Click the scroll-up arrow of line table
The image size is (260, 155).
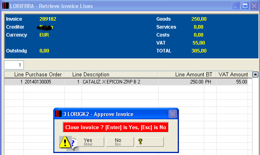(x=255, y=74)
